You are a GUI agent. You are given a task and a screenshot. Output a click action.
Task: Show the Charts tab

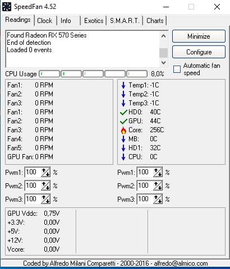(x=155, y=21)
